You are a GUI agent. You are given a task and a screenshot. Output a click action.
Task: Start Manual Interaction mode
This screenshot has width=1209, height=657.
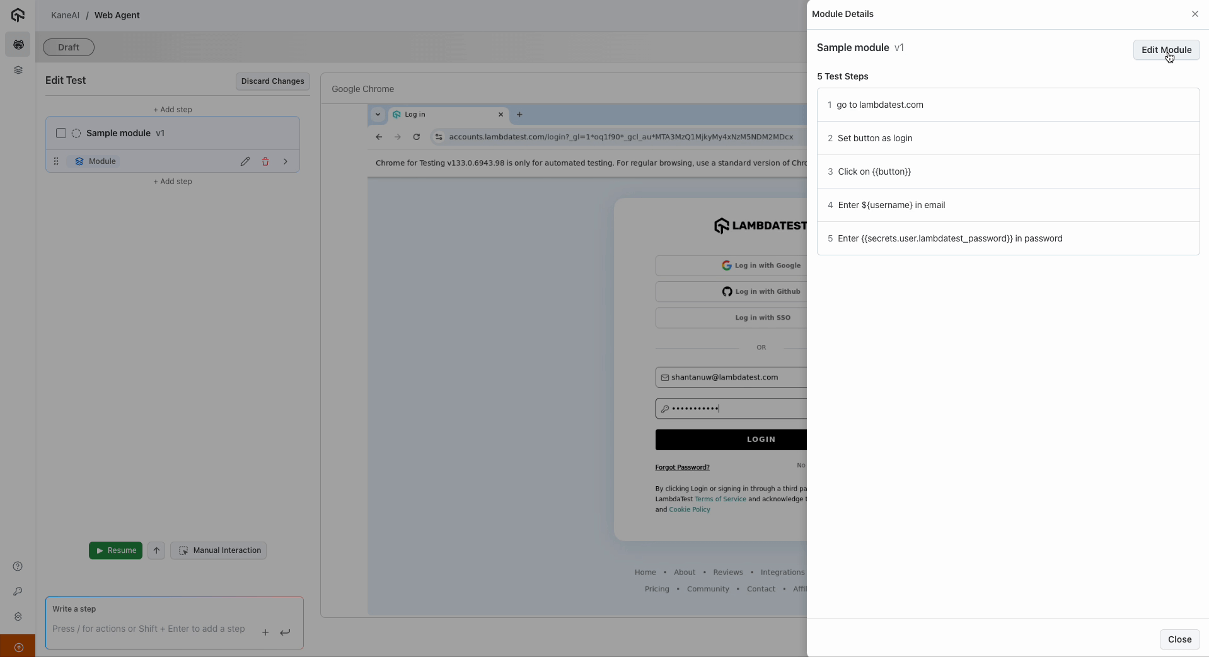(x=219, y=550)
